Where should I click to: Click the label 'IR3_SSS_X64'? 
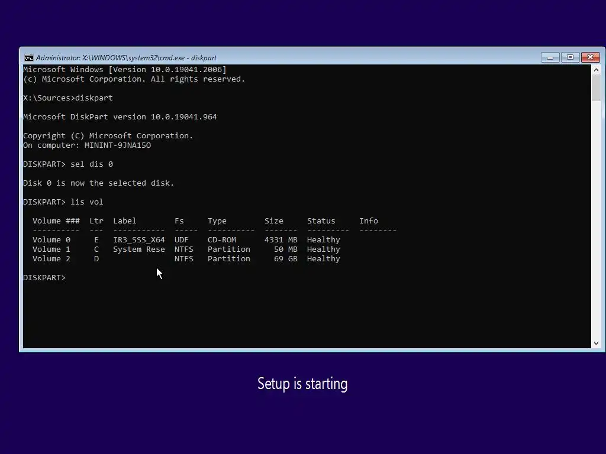coord(139,240)
